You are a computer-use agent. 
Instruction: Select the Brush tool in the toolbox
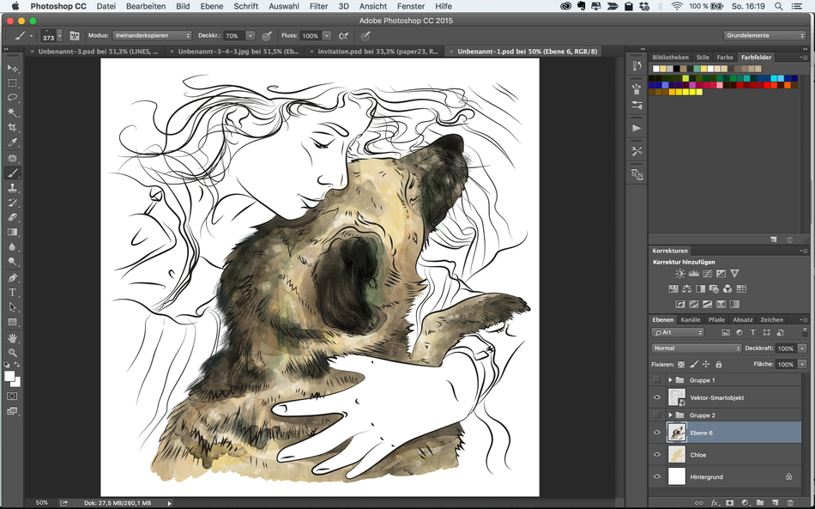[x=13, y=173]
